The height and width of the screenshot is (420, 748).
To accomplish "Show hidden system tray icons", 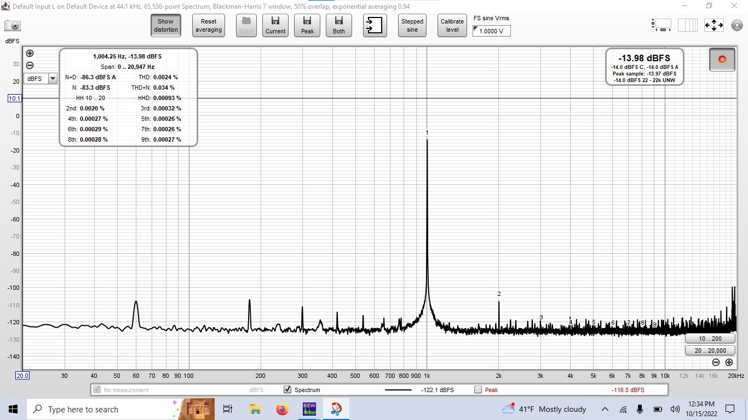I will click(x=605, y=409).
